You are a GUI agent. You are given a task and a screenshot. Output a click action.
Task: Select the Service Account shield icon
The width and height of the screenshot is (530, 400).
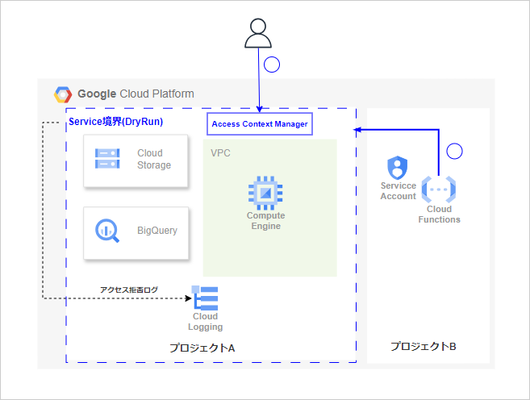(x=397, y=168)
